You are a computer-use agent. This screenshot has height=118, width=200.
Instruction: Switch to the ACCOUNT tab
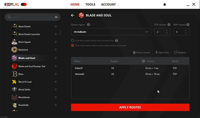[108, 4]
